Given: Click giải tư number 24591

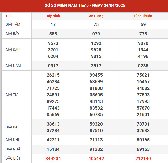Looking at the screenshot, I should click(x=53, y=95).
